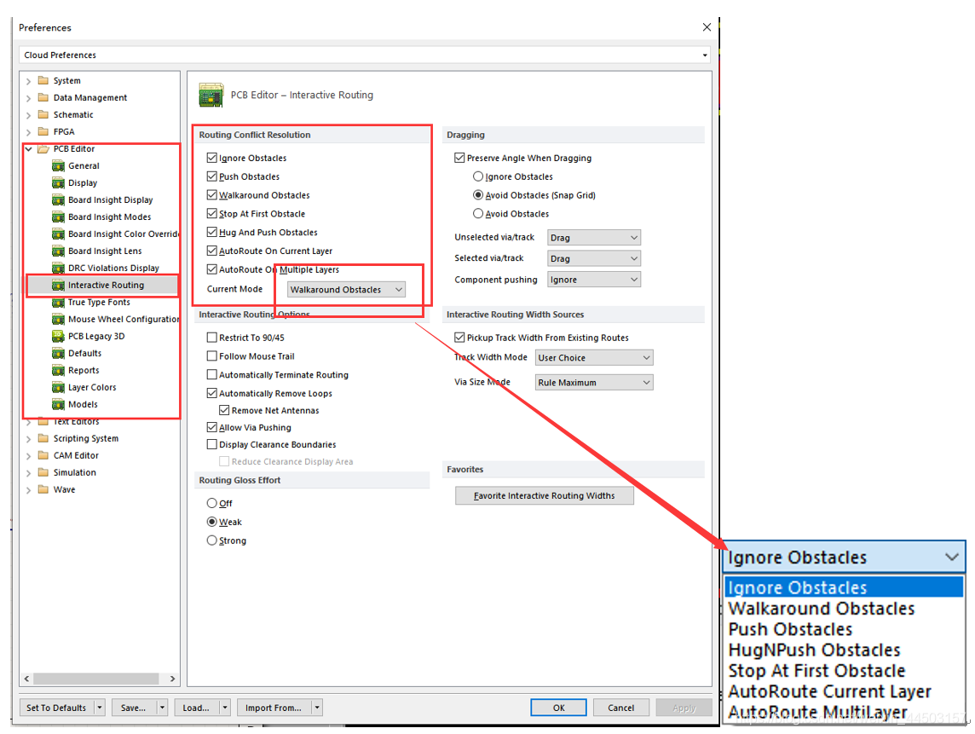Click the True Type Fonts icon

[58, 303]
